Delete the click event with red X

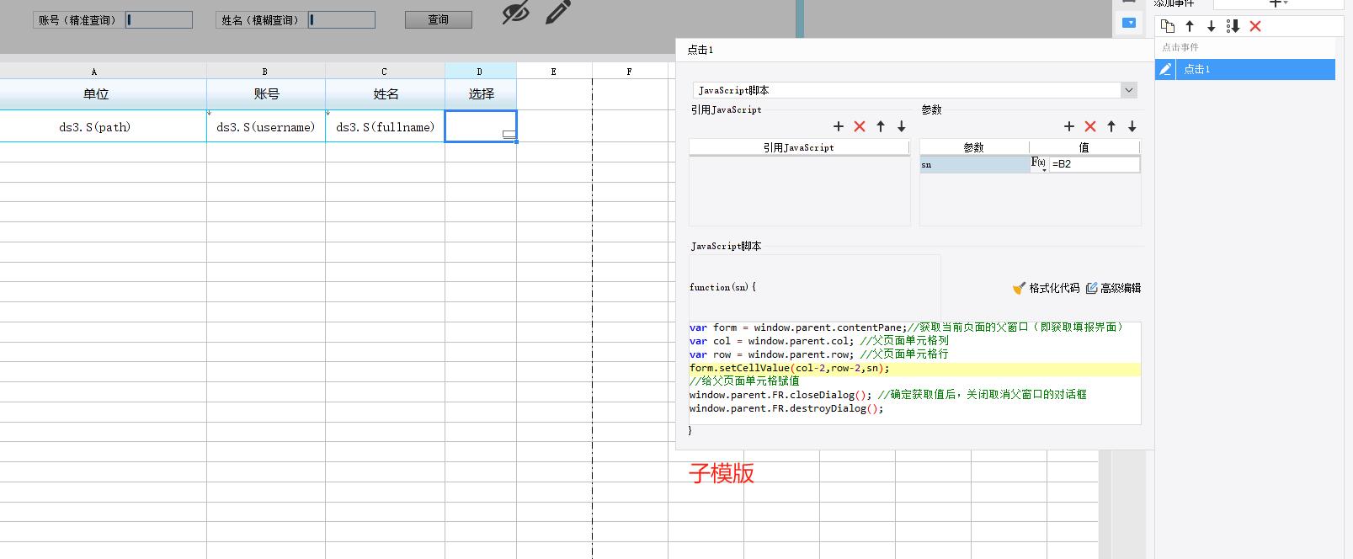[x=1255, y=26]
